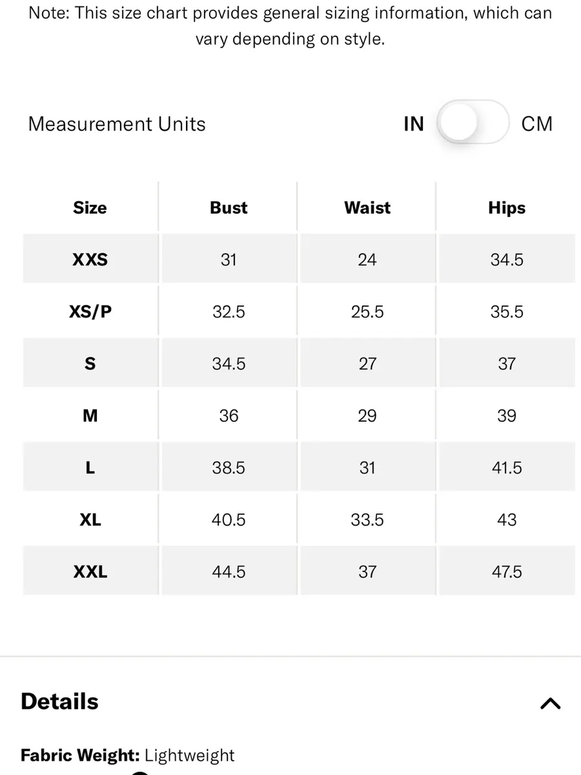Click the Hips column header

click(507, 208)
